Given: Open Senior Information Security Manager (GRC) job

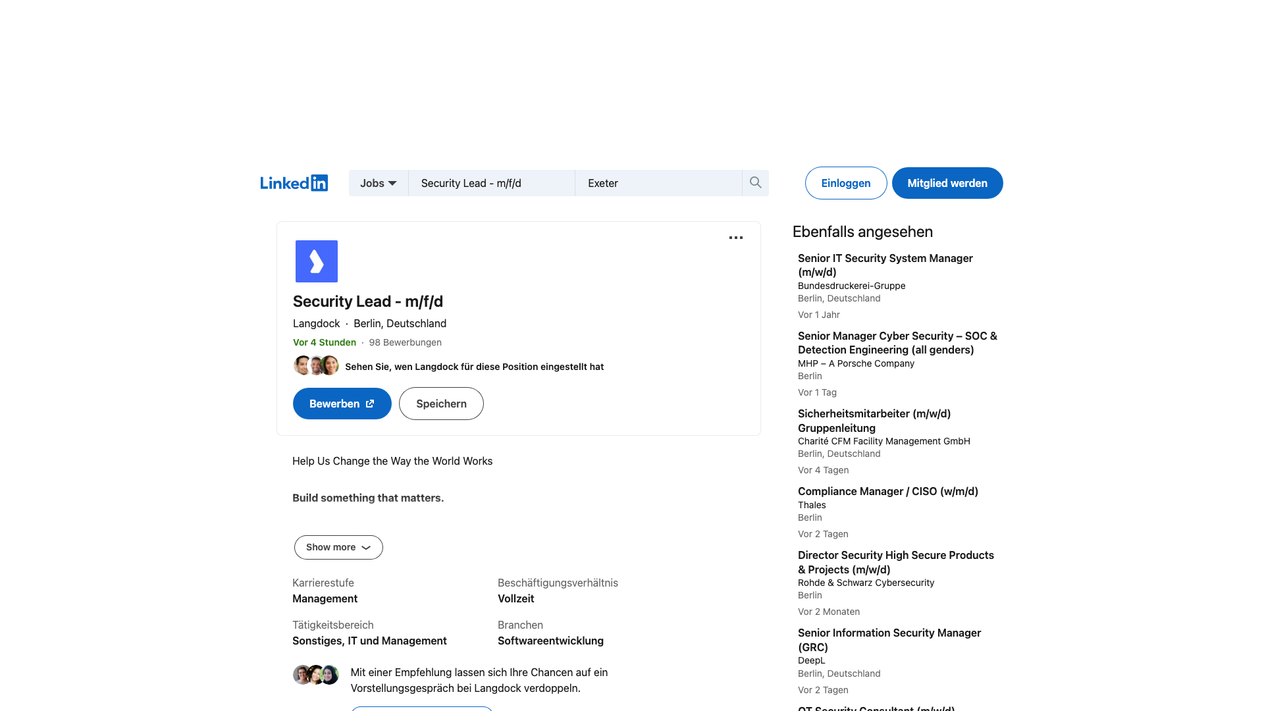Looking at the screenshot, I should (889, 640).
